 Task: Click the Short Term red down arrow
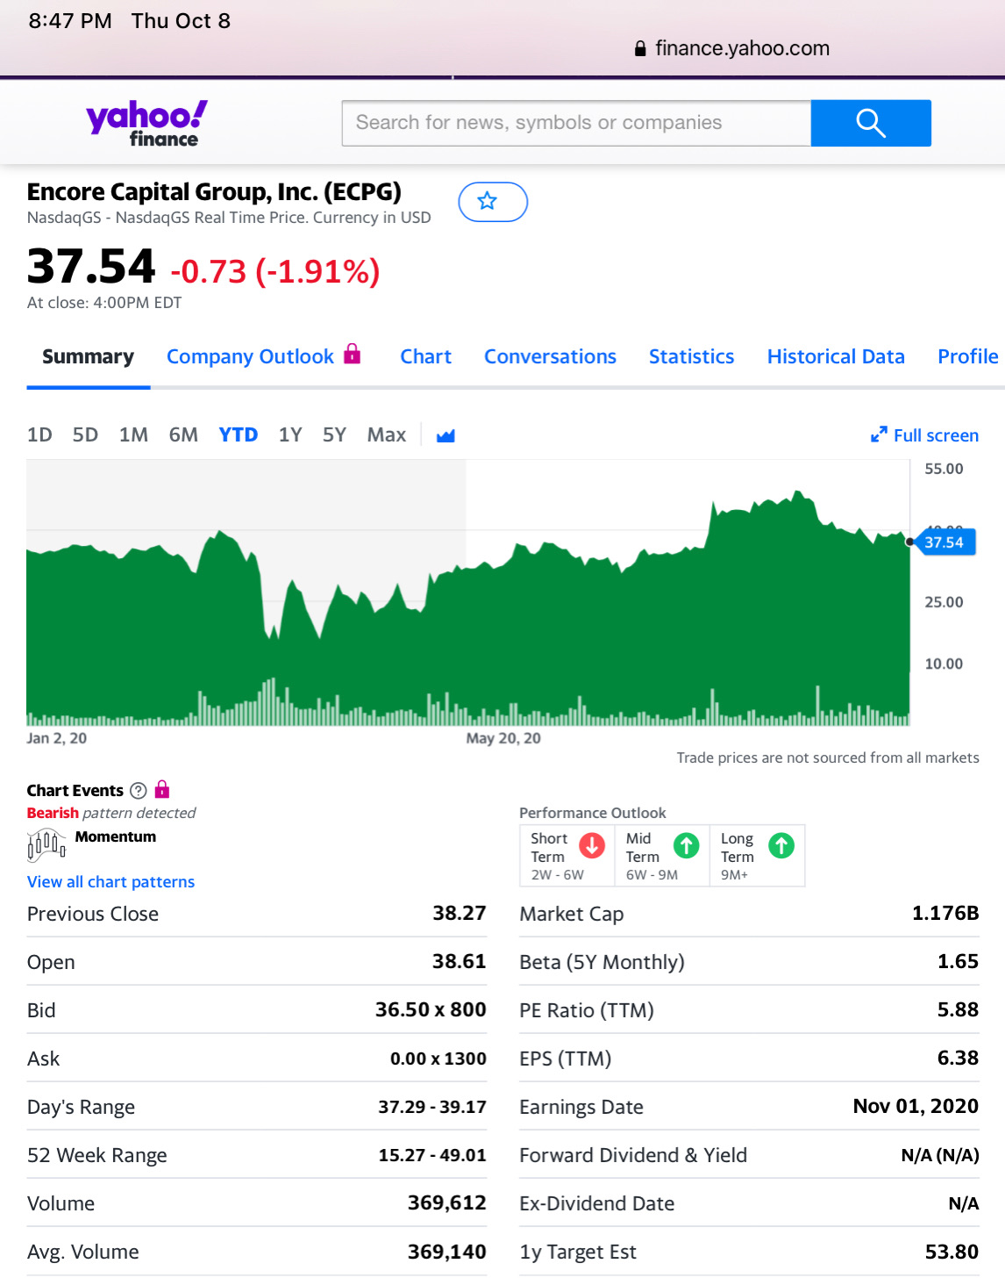593,846
